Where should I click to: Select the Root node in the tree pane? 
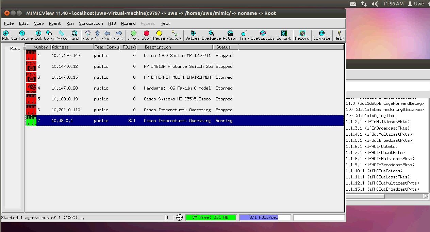tap(15, 48)
